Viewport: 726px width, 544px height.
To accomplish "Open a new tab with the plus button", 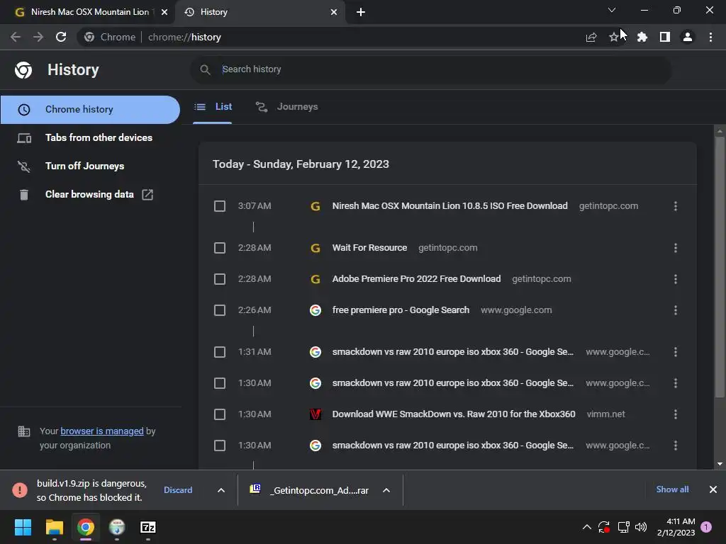I will pyautogui.click(x=361, y=12).
